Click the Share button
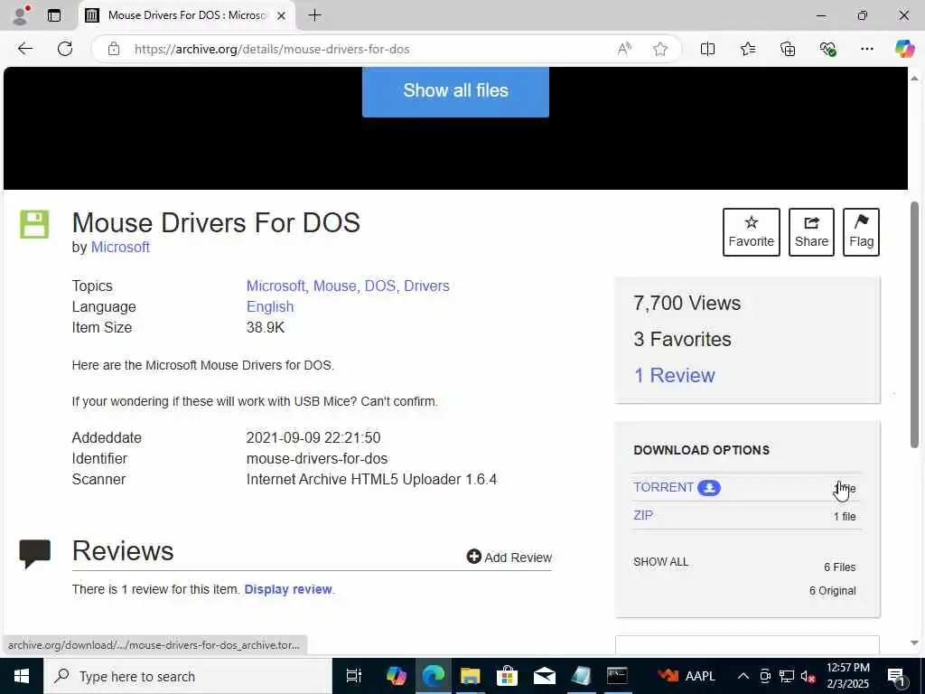Screen dimensions: 925x694 811,232
